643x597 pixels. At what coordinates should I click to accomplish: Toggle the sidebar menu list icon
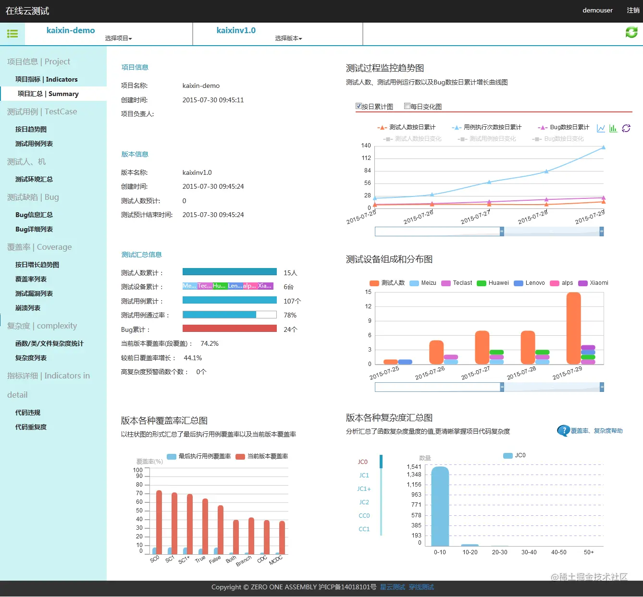tap(12, 34)
